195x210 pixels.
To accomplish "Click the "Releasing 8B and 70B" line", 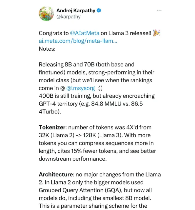I will point(86,64).
